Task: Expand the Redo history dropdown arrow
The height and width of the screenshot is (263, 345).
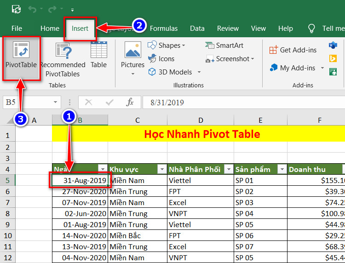Action: tap(62, 9)
